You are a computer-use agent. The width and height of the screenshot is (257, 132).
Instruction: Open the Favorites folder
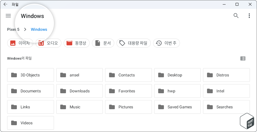128,91
